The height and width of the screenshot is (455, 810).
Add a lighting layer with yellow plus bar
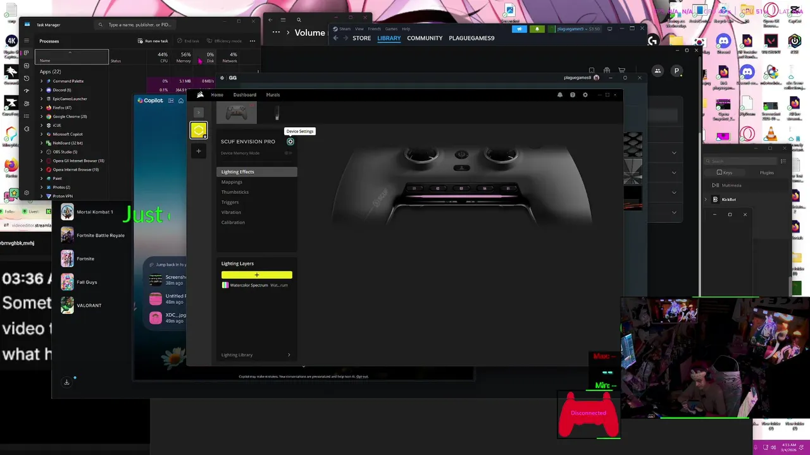click(257, 275)
